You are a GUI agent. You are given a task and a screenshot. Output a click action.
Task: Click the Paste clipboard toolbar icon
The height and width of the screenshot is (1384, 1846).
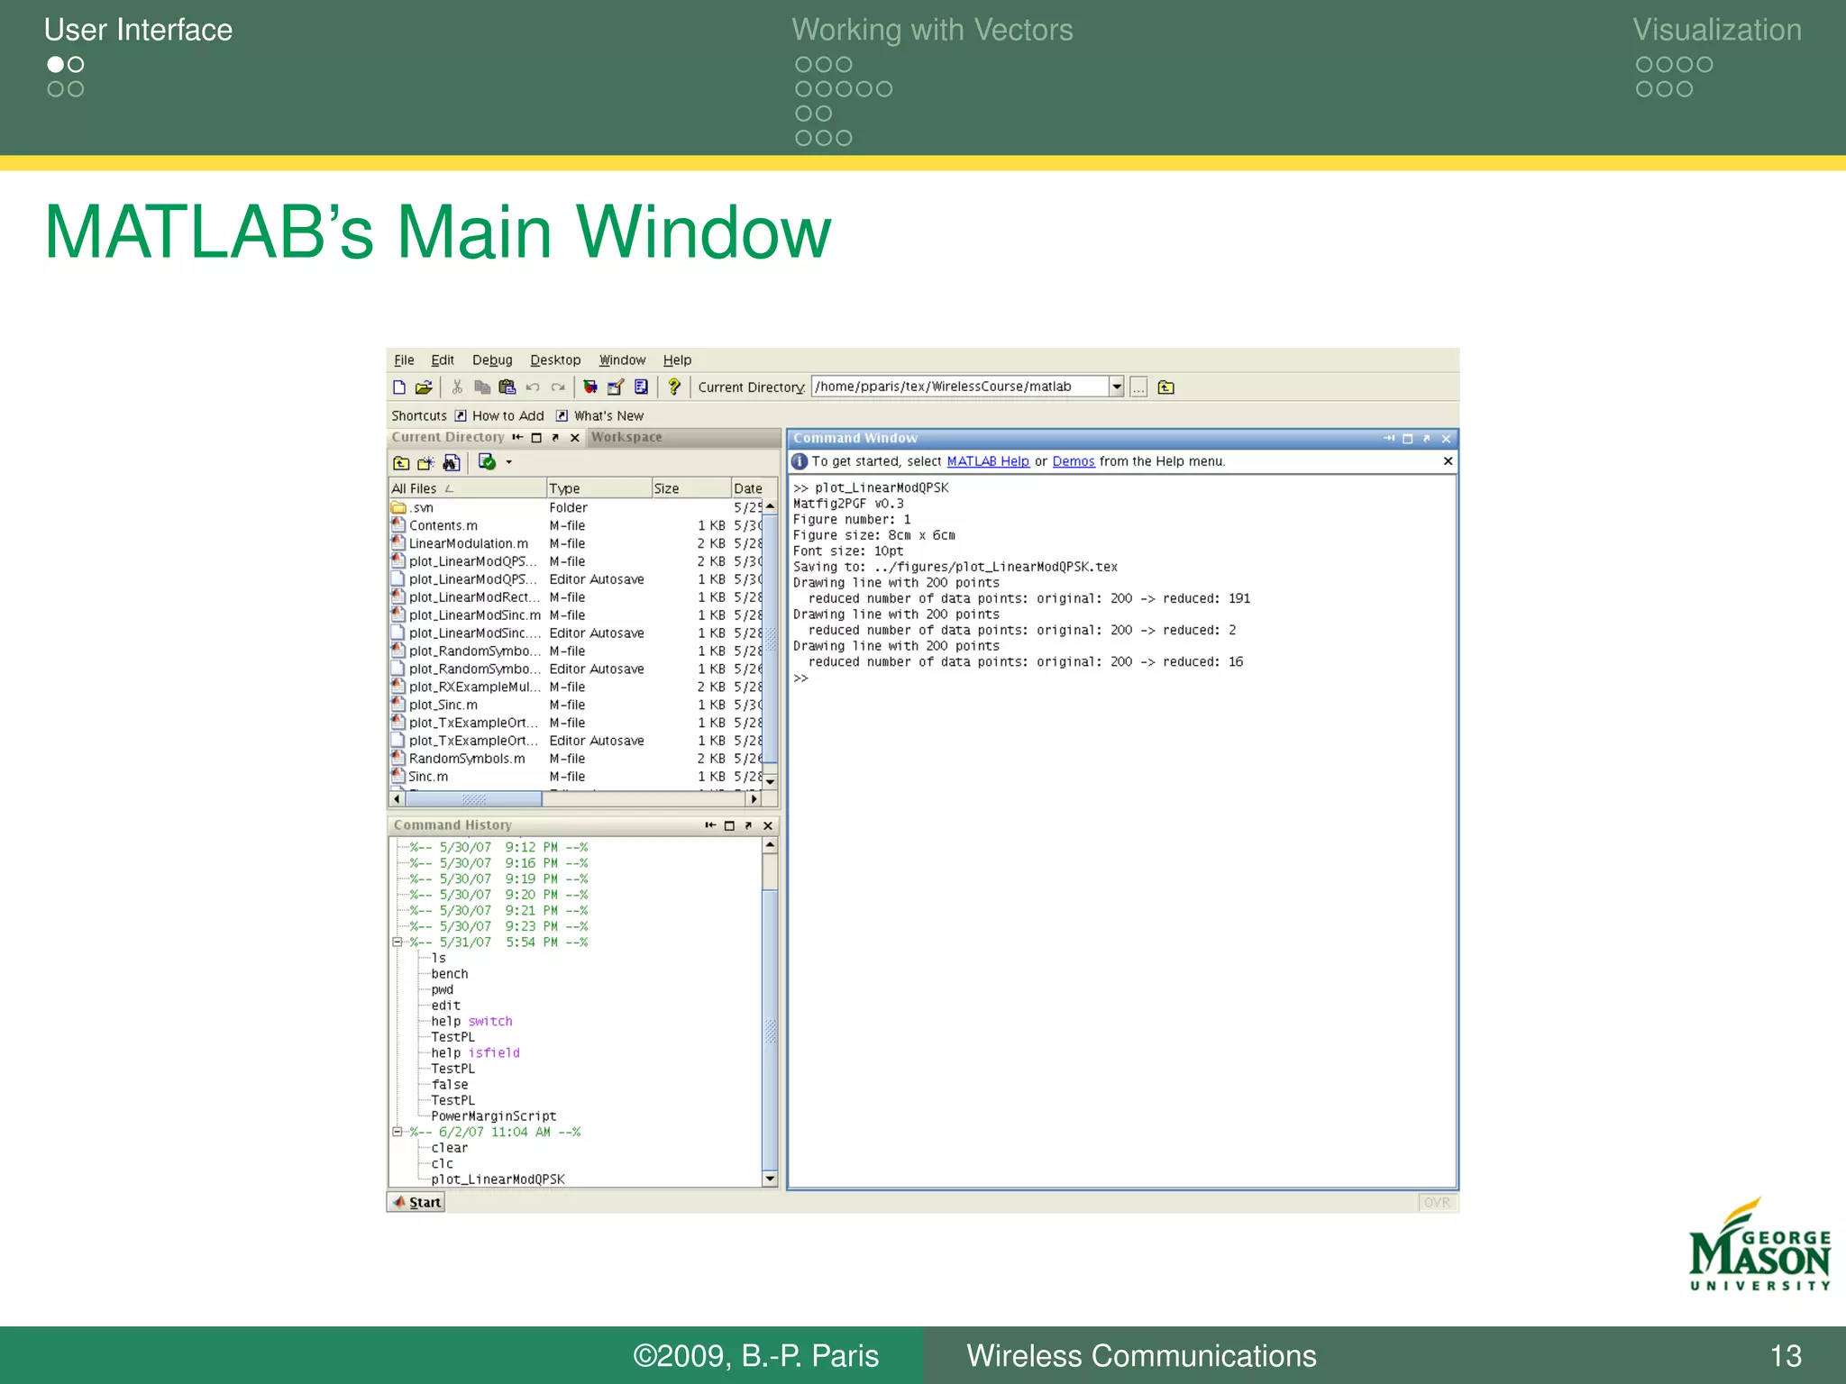(x=507, y=387)
